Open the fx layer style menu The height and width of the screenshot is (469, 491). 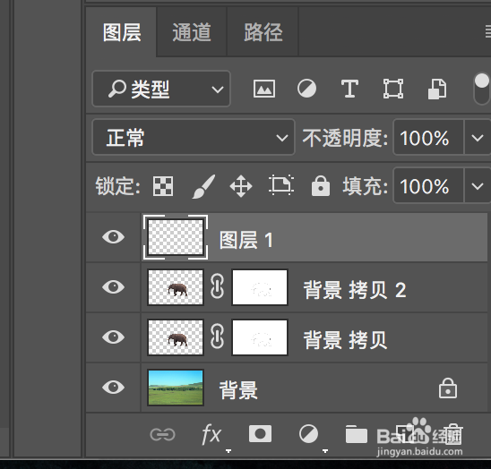(x=211, y=434)
